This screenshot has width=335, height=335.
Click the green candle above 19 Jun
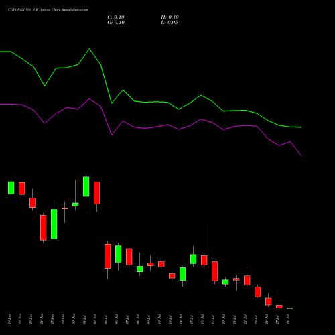(11, 188)
